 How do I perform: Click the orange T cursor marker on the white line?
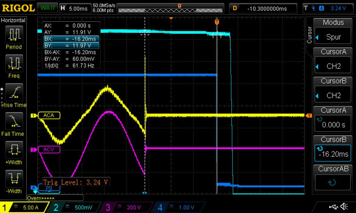click(x=217, y=22)
